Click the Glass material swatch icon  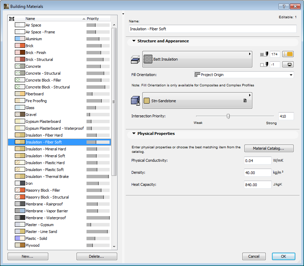tap(20, 108)
